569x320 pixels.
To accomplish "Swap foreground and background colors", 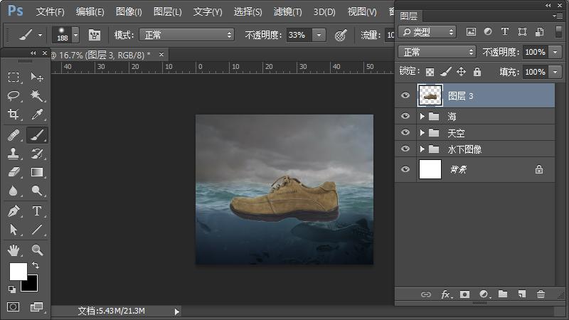I will click(36, 265).
